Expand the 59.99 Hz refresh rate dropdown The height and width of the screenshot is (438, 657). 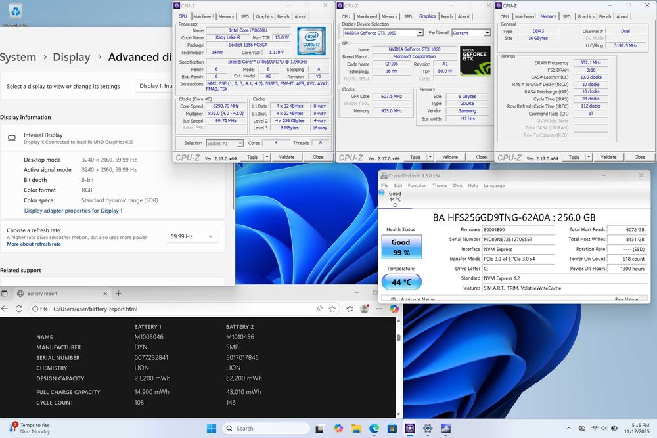192,236
